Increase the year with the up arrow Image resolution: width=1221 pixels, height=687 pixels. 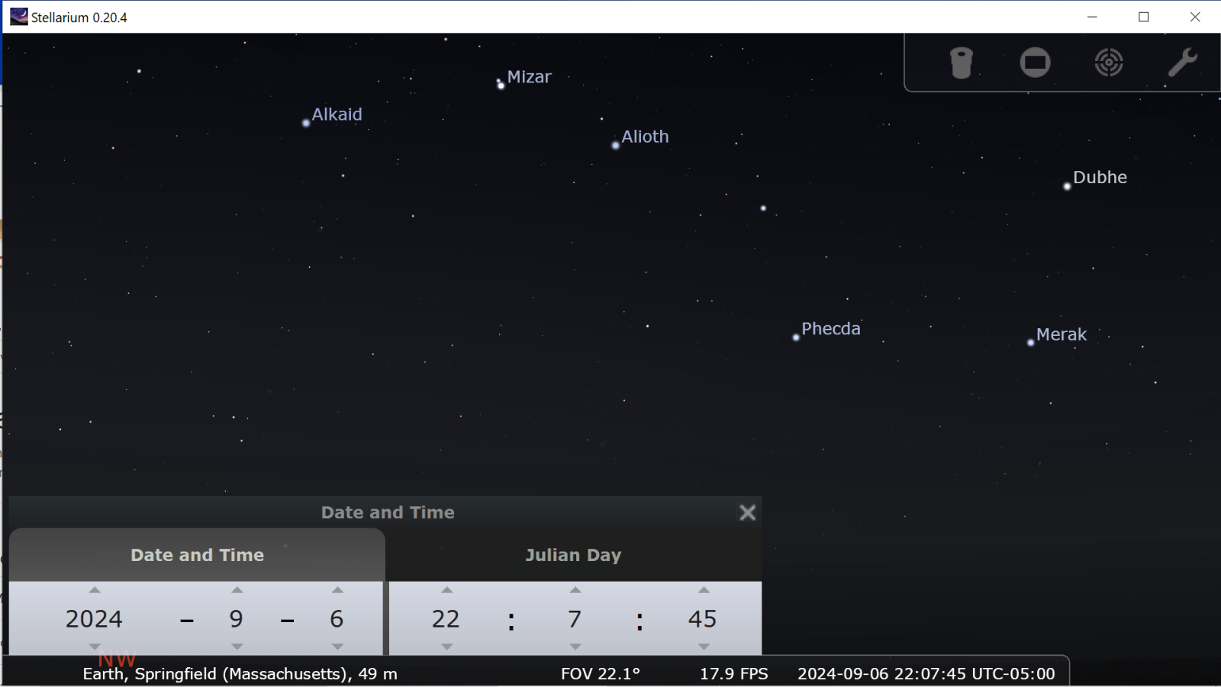[x=95, y=590]
